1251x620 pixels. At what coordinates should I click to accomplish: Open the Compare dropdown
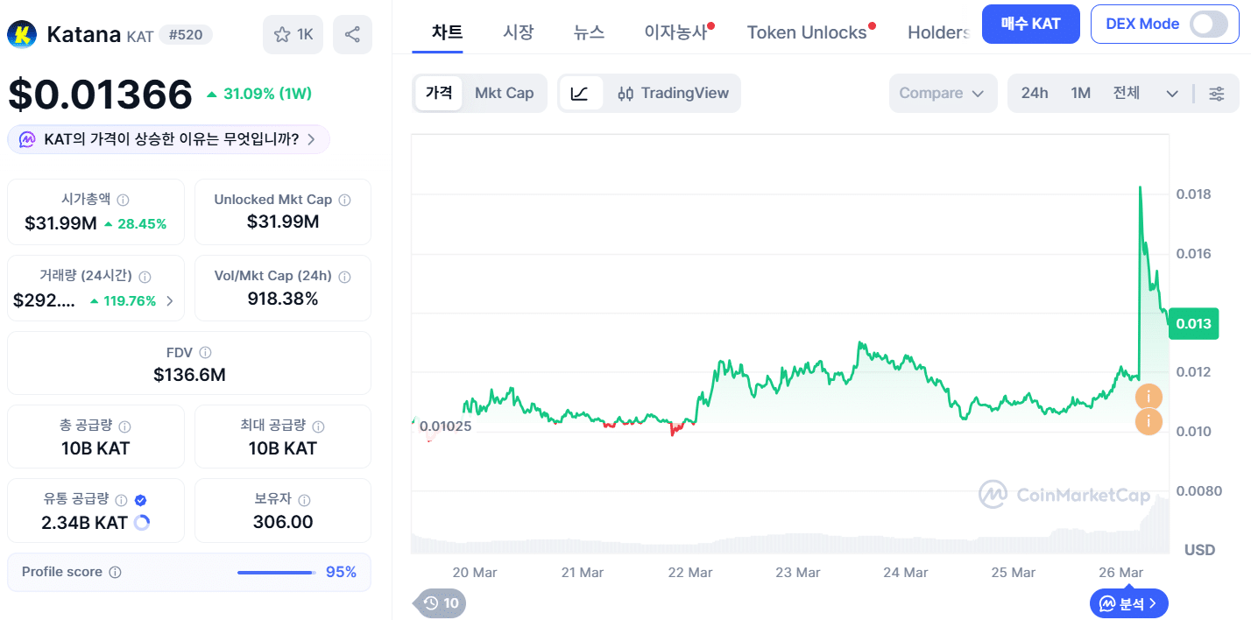pos(943,93)
